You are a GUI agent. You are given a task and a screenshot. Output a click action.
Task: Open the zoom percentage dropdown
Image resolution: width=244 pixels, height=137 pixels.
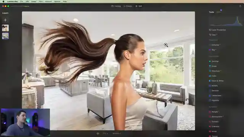tap(105, 134)
